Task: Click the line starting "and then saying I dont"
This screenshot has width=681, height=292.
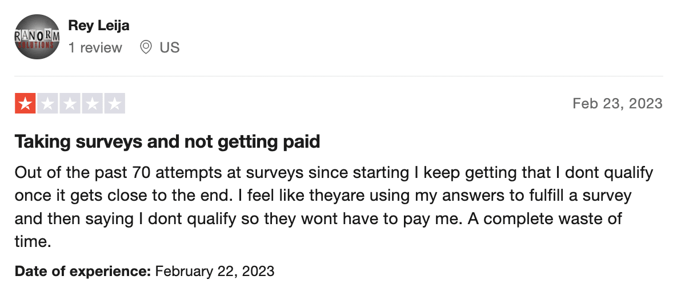Action: (318, 218)
